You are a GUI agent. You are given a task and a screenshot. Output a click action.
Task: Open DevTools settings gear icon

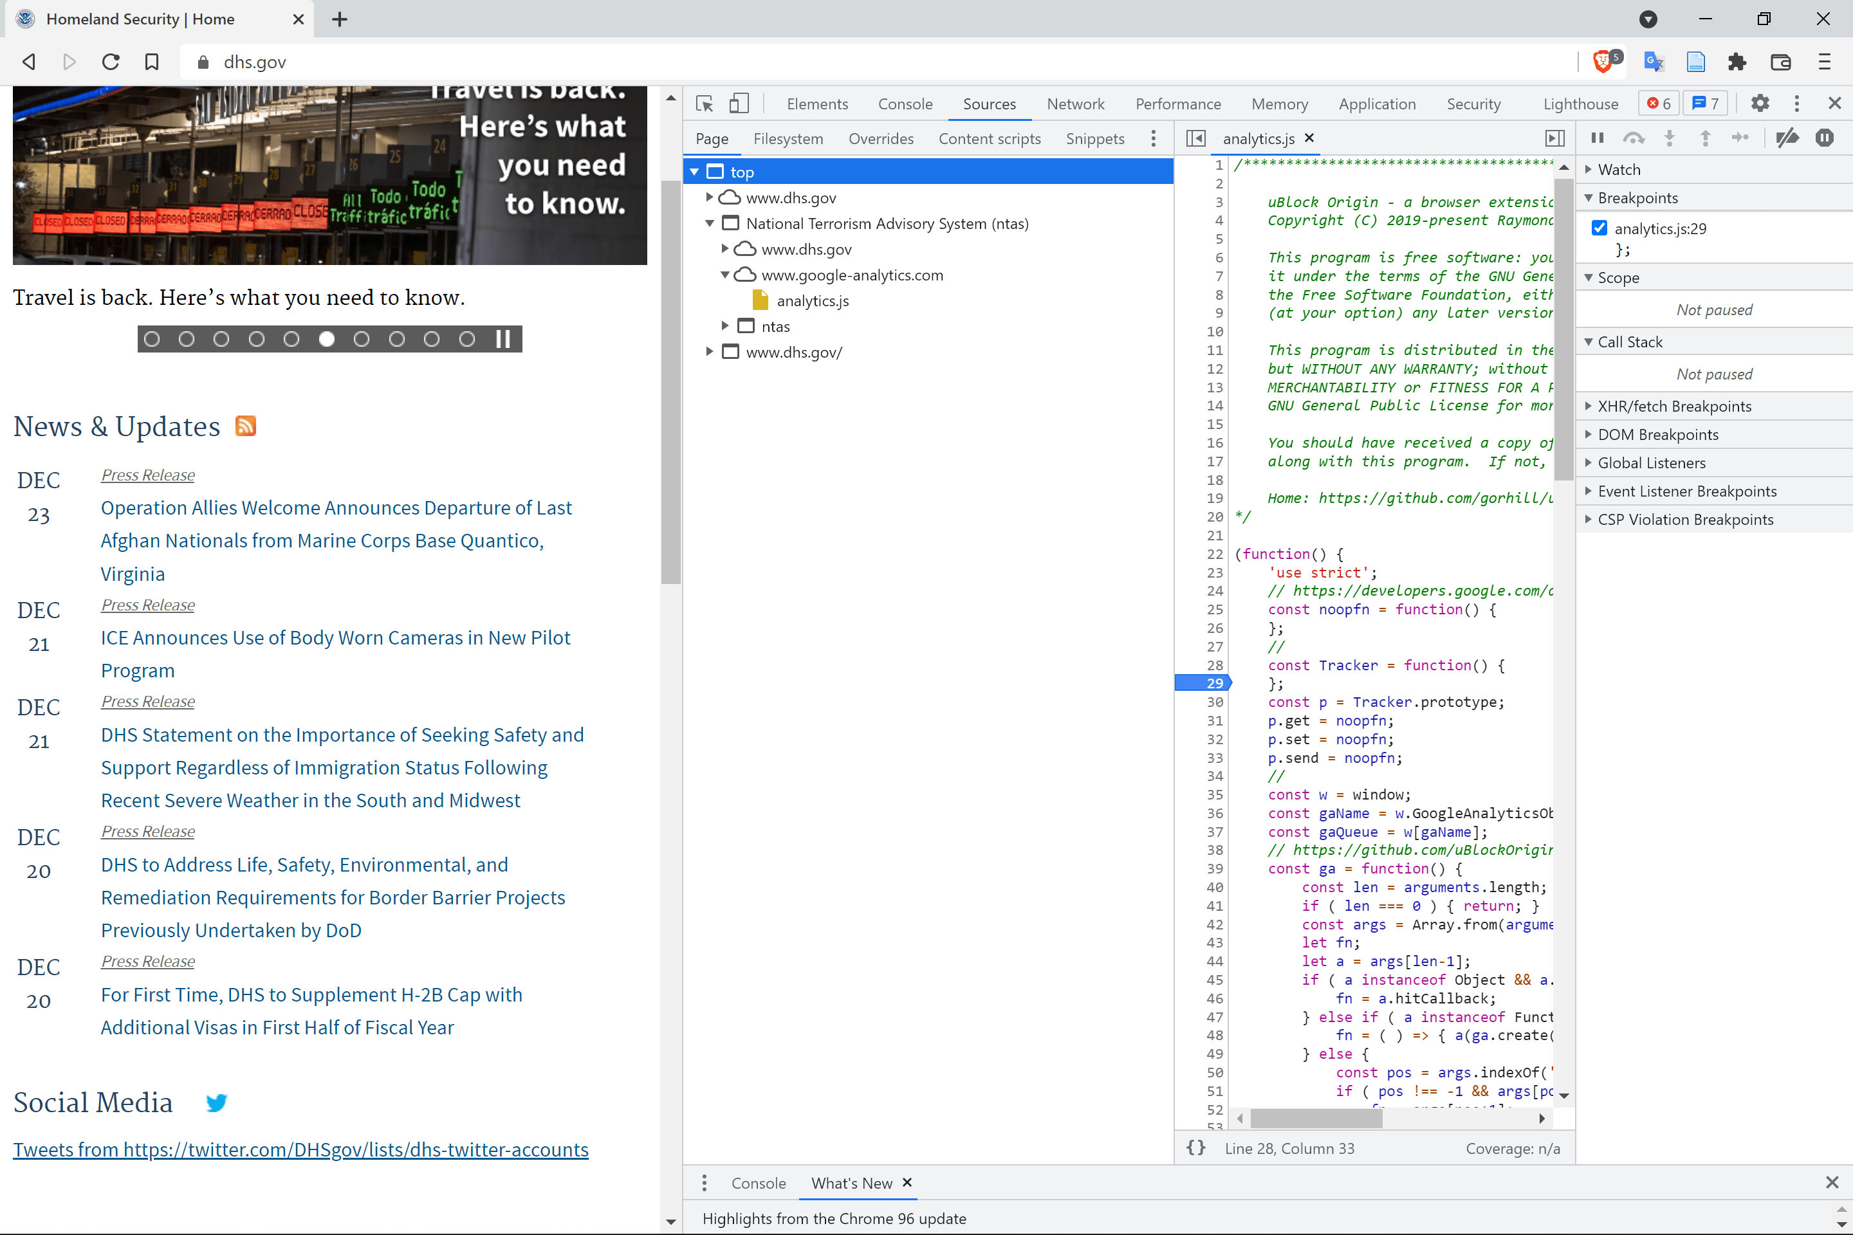pyautogui.click(x=1759, y=104)
